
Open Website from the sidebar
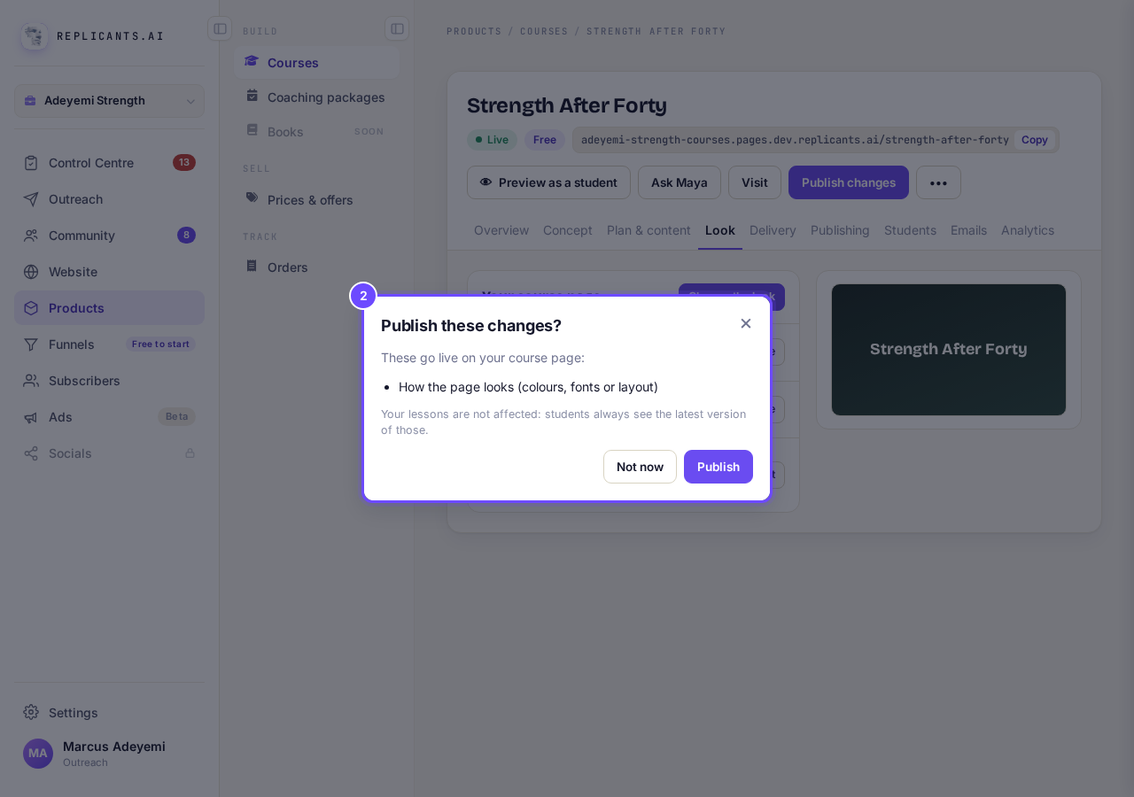pos(109,271)
